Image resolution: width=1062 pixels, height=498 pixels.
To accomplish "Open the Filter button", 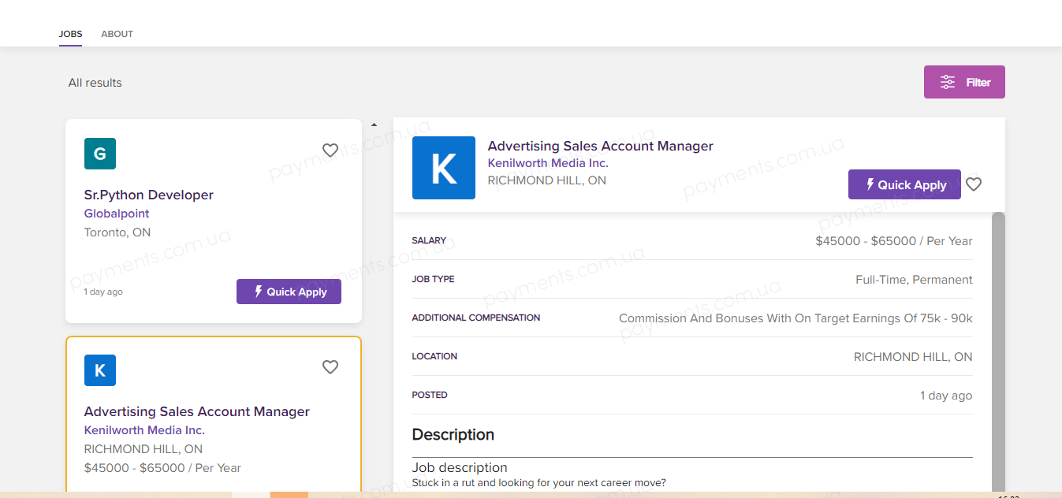I will pos(964,82).
